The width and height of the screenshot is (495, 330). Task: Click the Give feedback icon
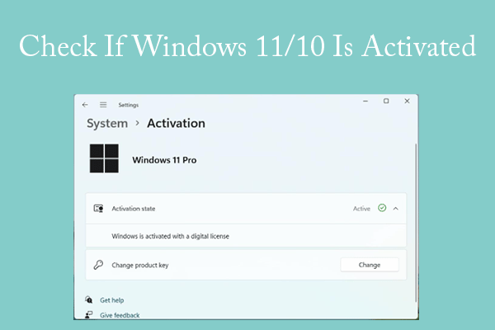(89, 314)
